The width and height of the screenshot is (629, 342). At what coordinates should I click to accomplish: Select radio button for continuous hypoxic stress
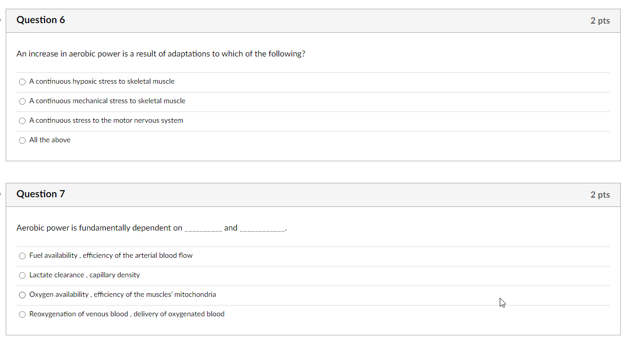[x=22, y=82]
